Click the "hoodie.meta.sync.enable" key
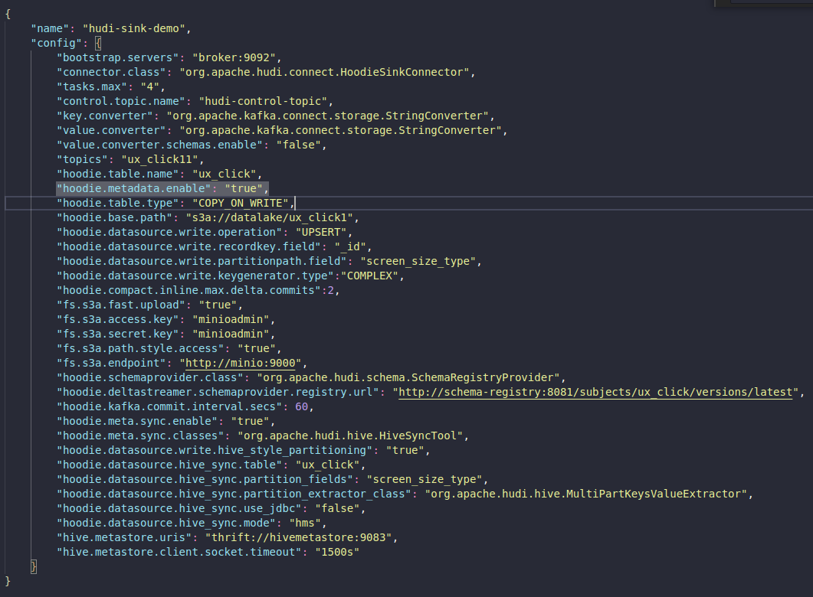813x597 pixels. pos(137,421)
